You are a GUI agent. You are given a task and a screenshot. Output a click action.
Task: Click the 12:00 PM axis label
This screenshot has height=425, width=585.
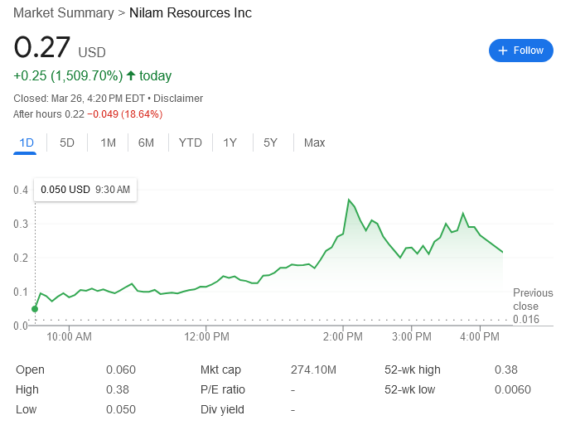(206, 336)
